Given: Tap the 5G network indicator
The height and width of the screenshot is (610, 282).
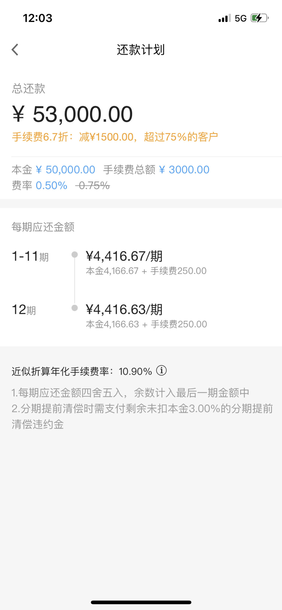Looking at the screenshot, I should (241, 18).
